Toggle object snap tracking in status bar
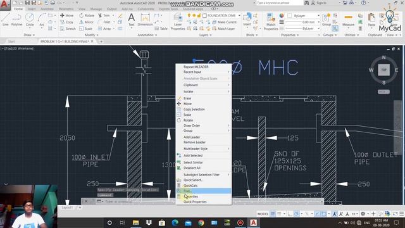Image resolution: width=405 pixels, height=228 pixels. [317, 214]
